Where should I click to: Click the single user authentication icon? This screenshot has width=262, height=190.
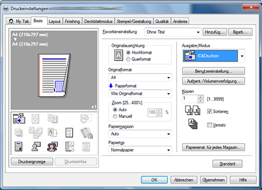coord(36,146)
